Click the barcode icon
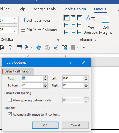This screenshot has height=133, width=119. point(72,48)
